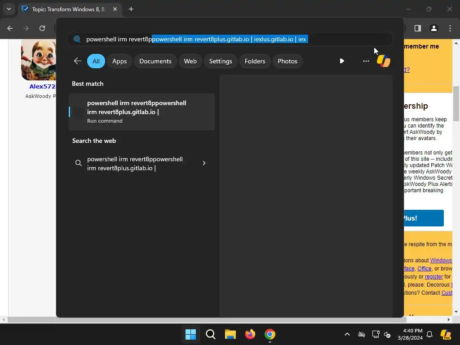Viewport: 460px width, 345px height.
Task: Click the search magnifier icon in the search box
Action: click(77, 39)
